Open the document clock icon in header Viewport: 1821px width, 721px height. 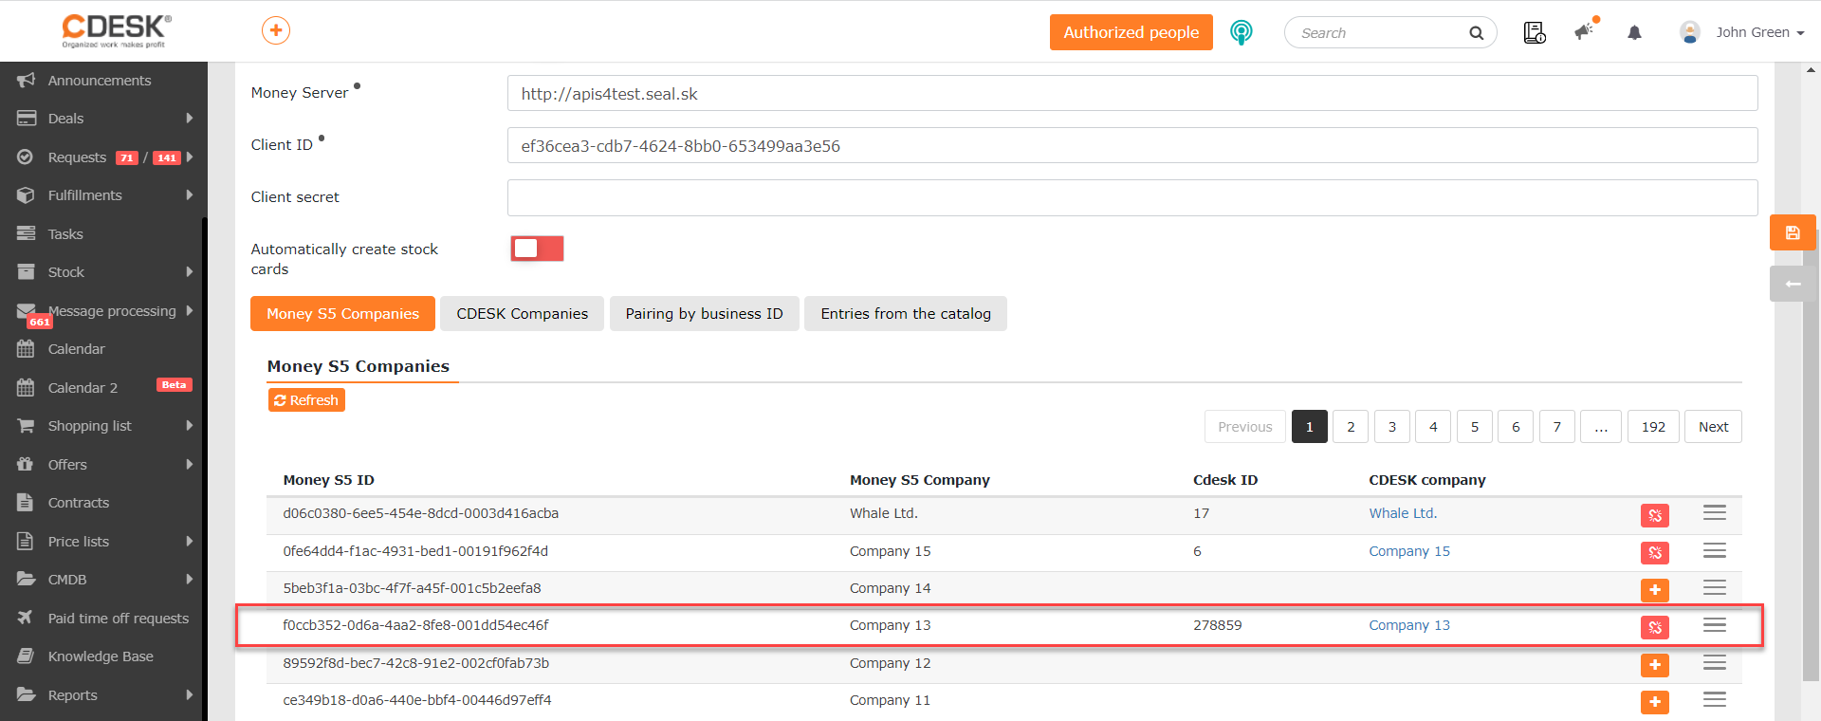1535,33
